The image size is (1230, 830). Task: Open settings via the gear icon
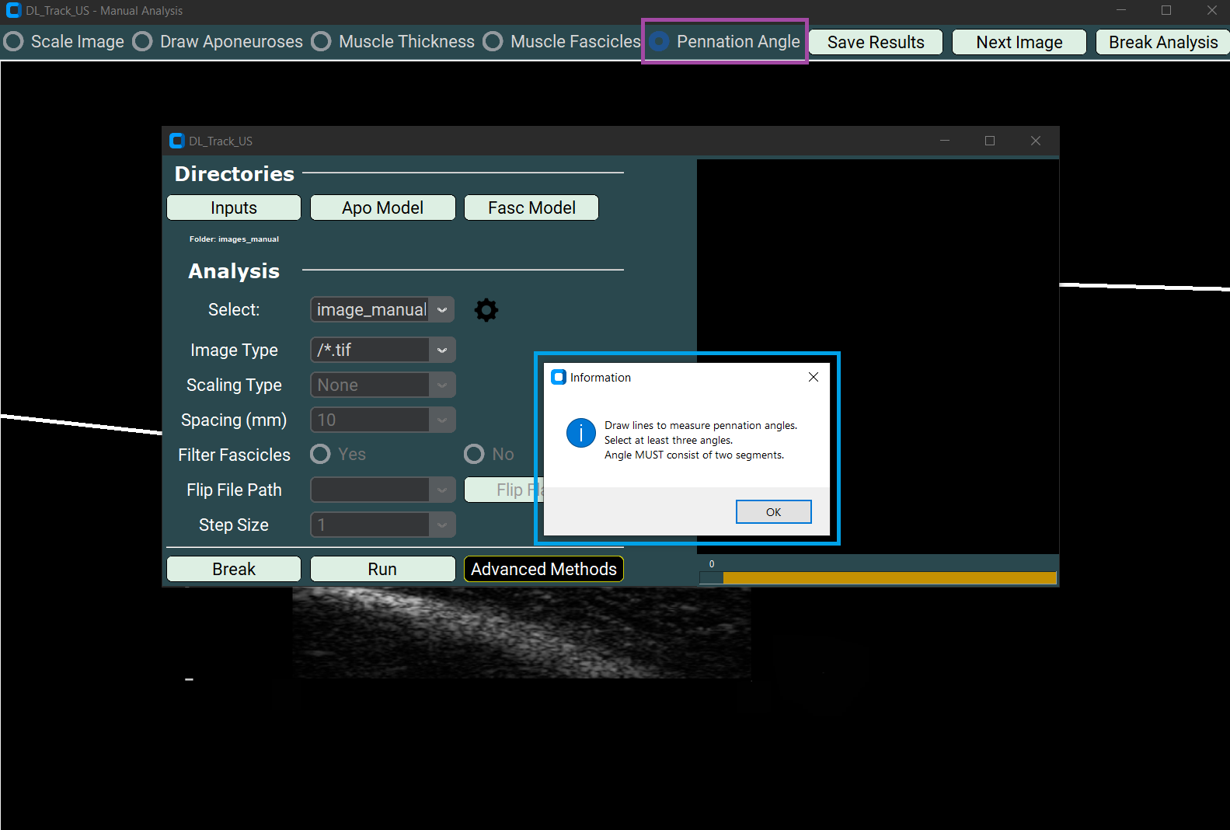(x=486, y=310)
